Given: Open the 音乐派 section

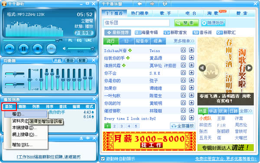Looking at the screenshot, I should [202, 33].
